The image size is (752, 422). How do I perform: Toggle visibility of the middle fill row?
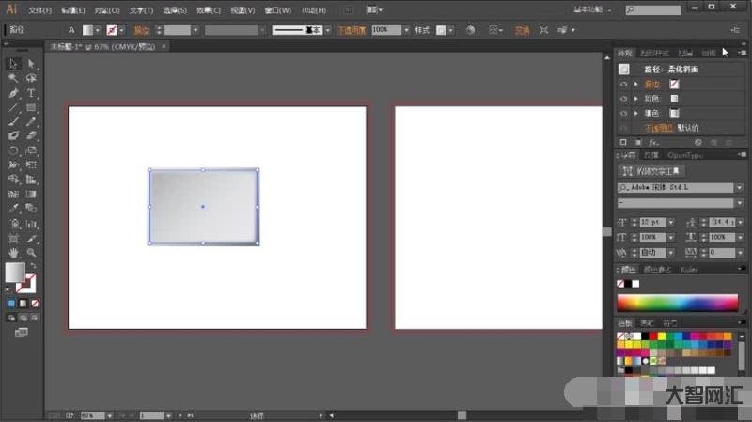coord(623,98)
